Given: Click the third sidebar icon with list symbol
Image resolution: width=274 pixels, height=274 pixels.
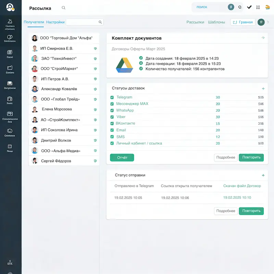Looking at the screenshot, I should coord(10,52).
